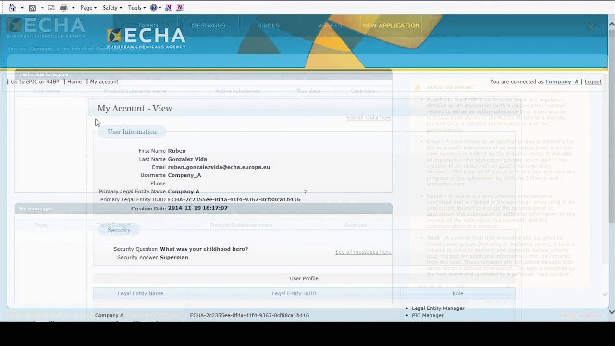Open the Home button dropdown arrow
Image resolution: width=615 pixels, height=346 pixels.
point(22,8)
